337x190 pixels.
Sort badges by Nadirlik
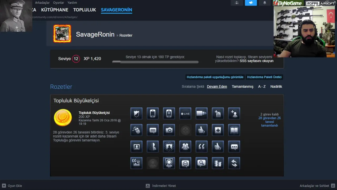click(276, 87)
